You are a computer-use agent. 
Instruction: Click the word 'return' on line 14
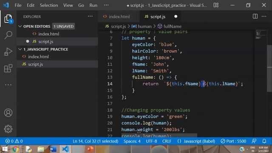pos(150,84)
